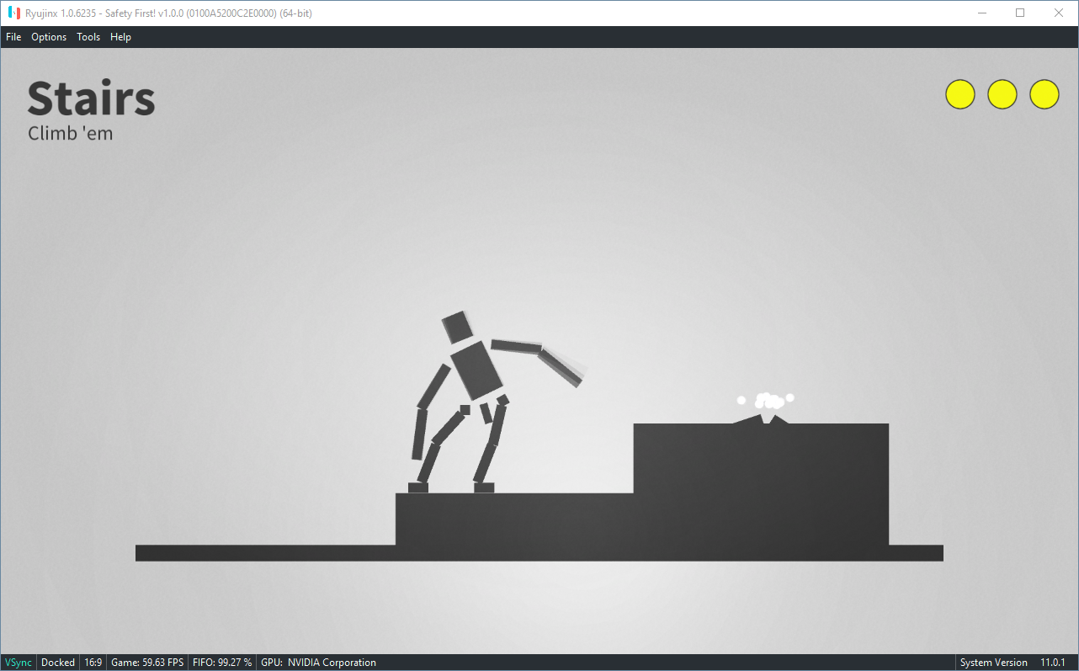
Task: Click the Ryujinx logo in the title bar
Action: pyautogui.click(x=13, y=13)
